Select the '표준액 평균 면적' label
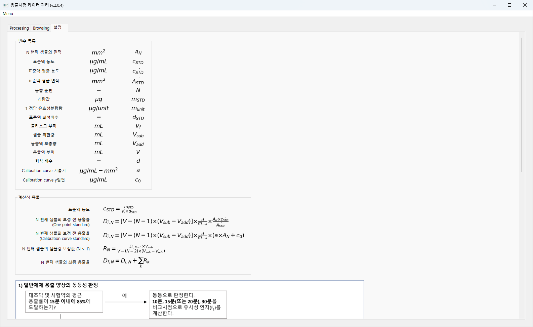 (44, 81)
